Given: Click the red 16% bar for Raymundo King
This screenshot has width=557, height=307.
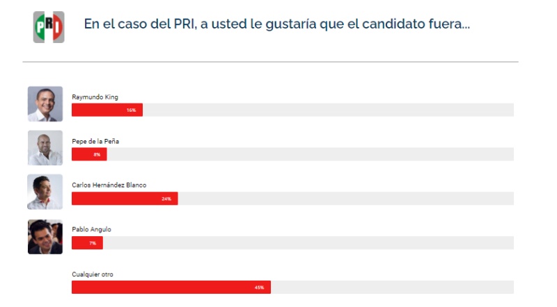Looking at the screenshot, I should tap(107, 110).
